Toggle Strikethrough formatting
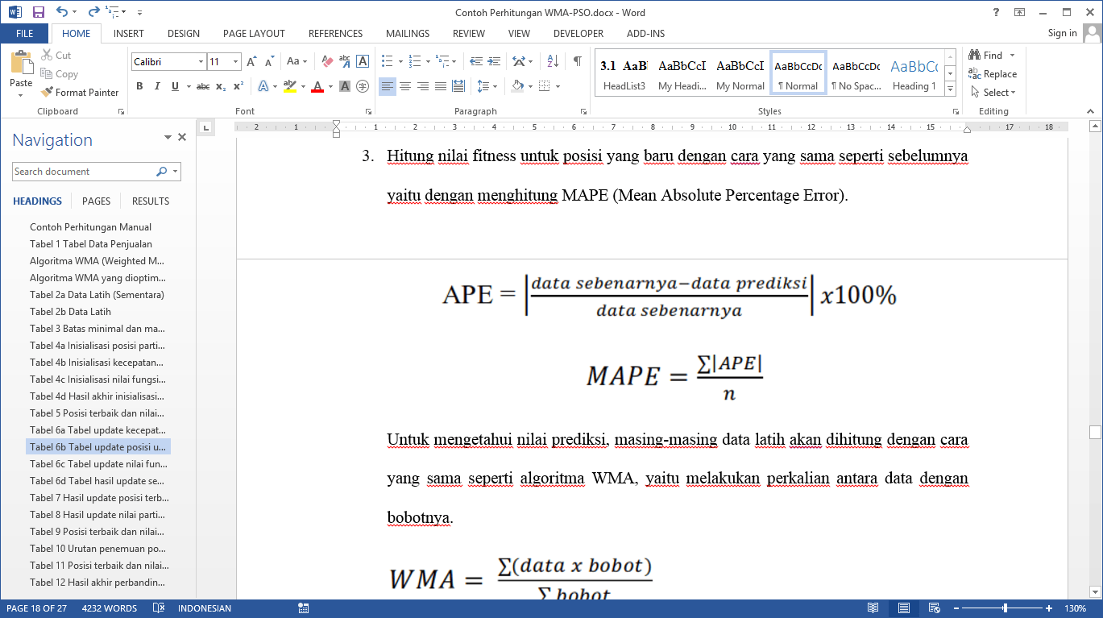This screenshot has height=618, width=1103. [x=202, y=86]
